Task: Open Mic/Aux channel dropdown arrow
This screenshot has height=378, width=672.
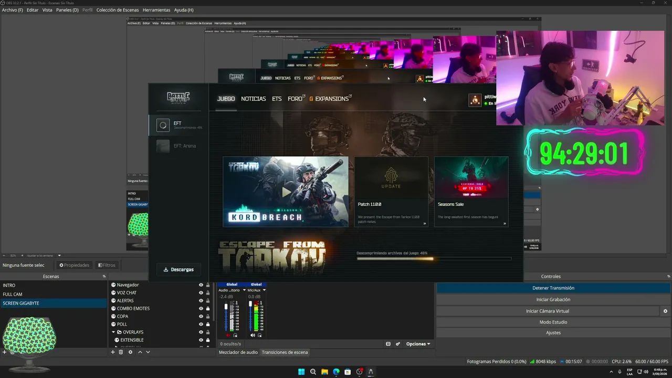Action: [x=264, y=290]
